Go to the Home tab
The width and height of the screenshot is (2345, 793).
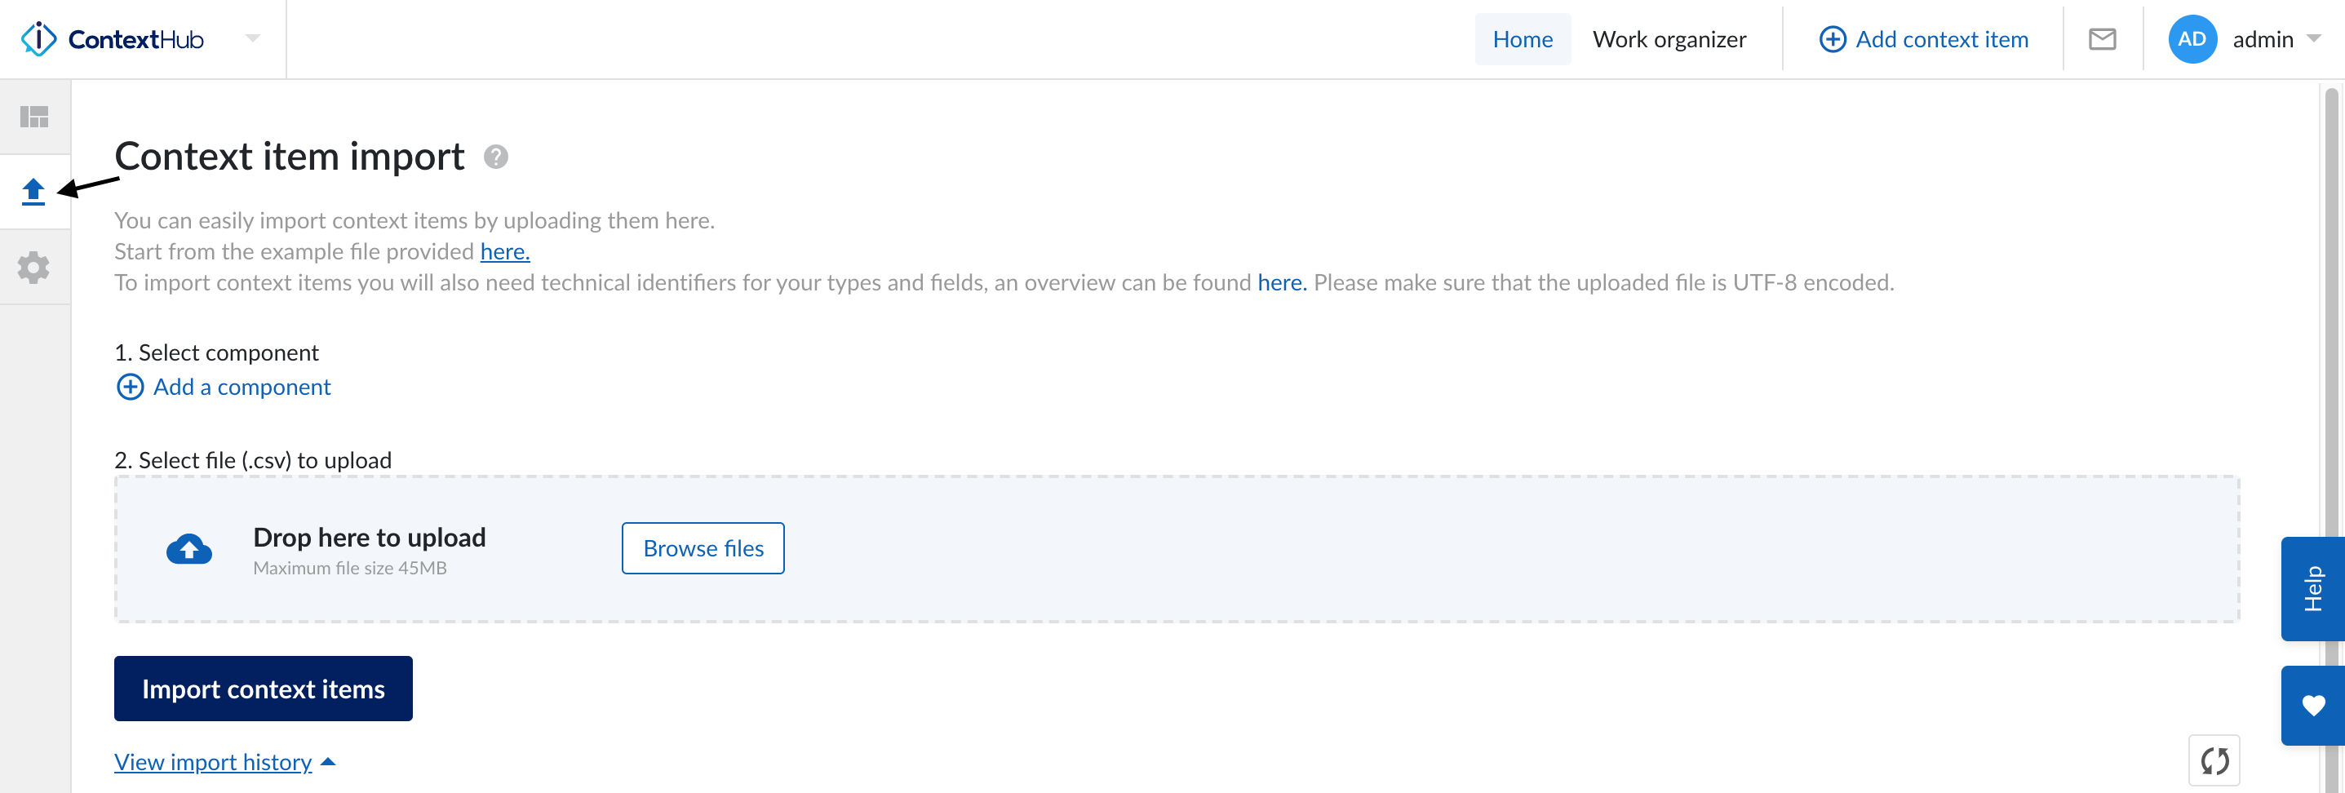point(1522,39)
